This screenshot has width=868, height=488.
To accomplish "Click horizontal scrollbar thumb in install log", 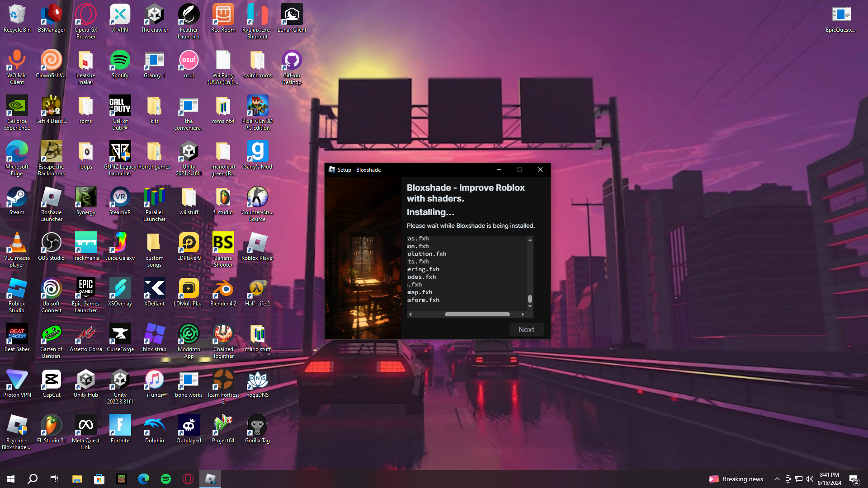I will click(477, 314).
